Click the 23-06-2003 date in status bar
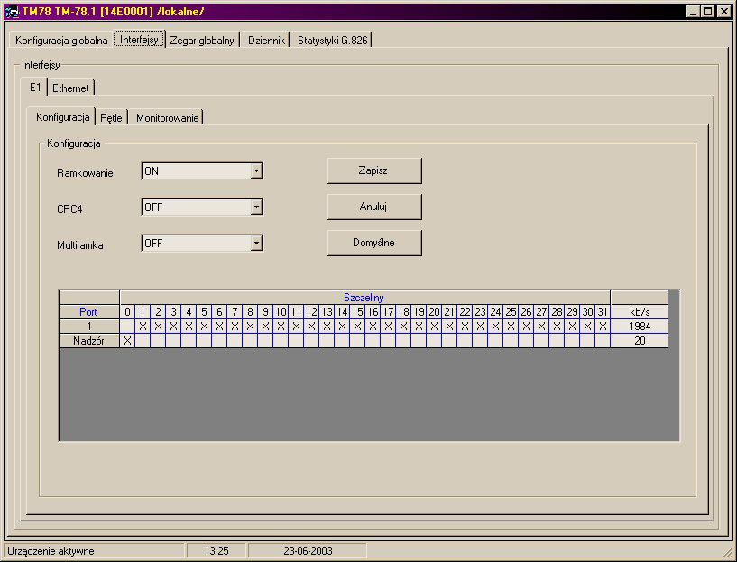The image size is (737, 562). 308,550
